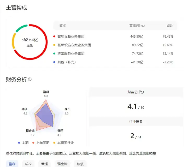Click the 78.43% share value

pyautogui.click(x=168, y=37)
